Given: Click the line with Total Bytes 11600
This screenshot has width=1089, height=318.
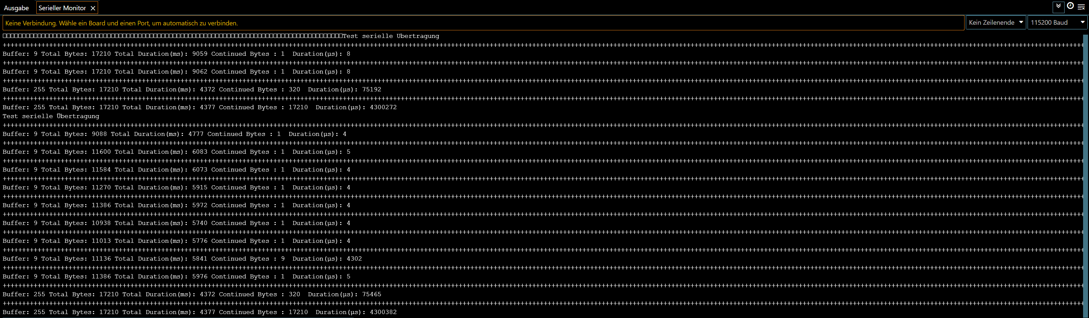Looking at the screenshot, I should (176, 152).
